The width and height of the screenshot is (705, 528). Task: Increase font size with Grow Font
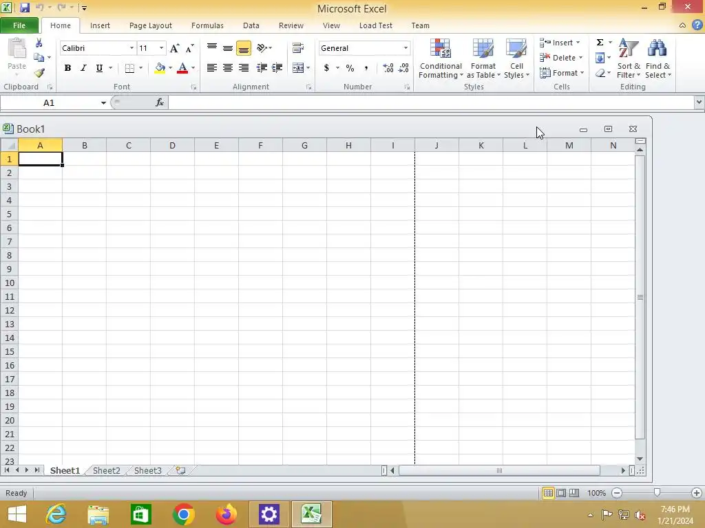click(x=174, y=48)
